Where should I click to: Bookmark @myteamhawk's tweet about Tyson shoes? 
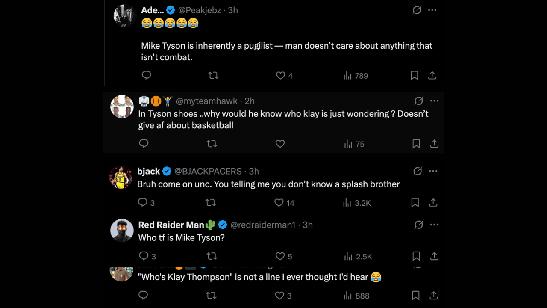coord(416,144)
